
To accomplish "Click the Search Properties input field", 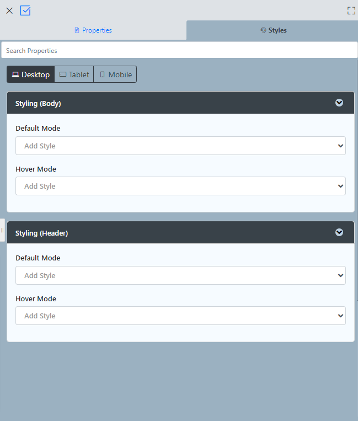I will click(179, 50).
